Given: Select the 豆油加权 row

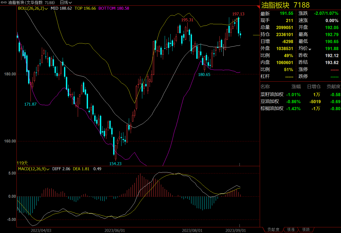Looking at the screenshot, I should pyautogui.click(x=300, y=102).
